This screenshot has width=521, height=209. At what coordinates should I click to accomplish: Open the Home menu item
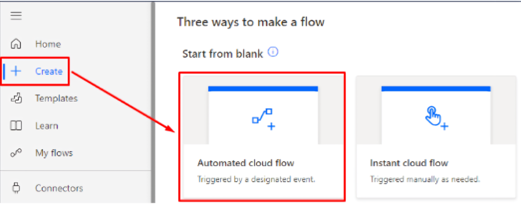coord(48,44)
